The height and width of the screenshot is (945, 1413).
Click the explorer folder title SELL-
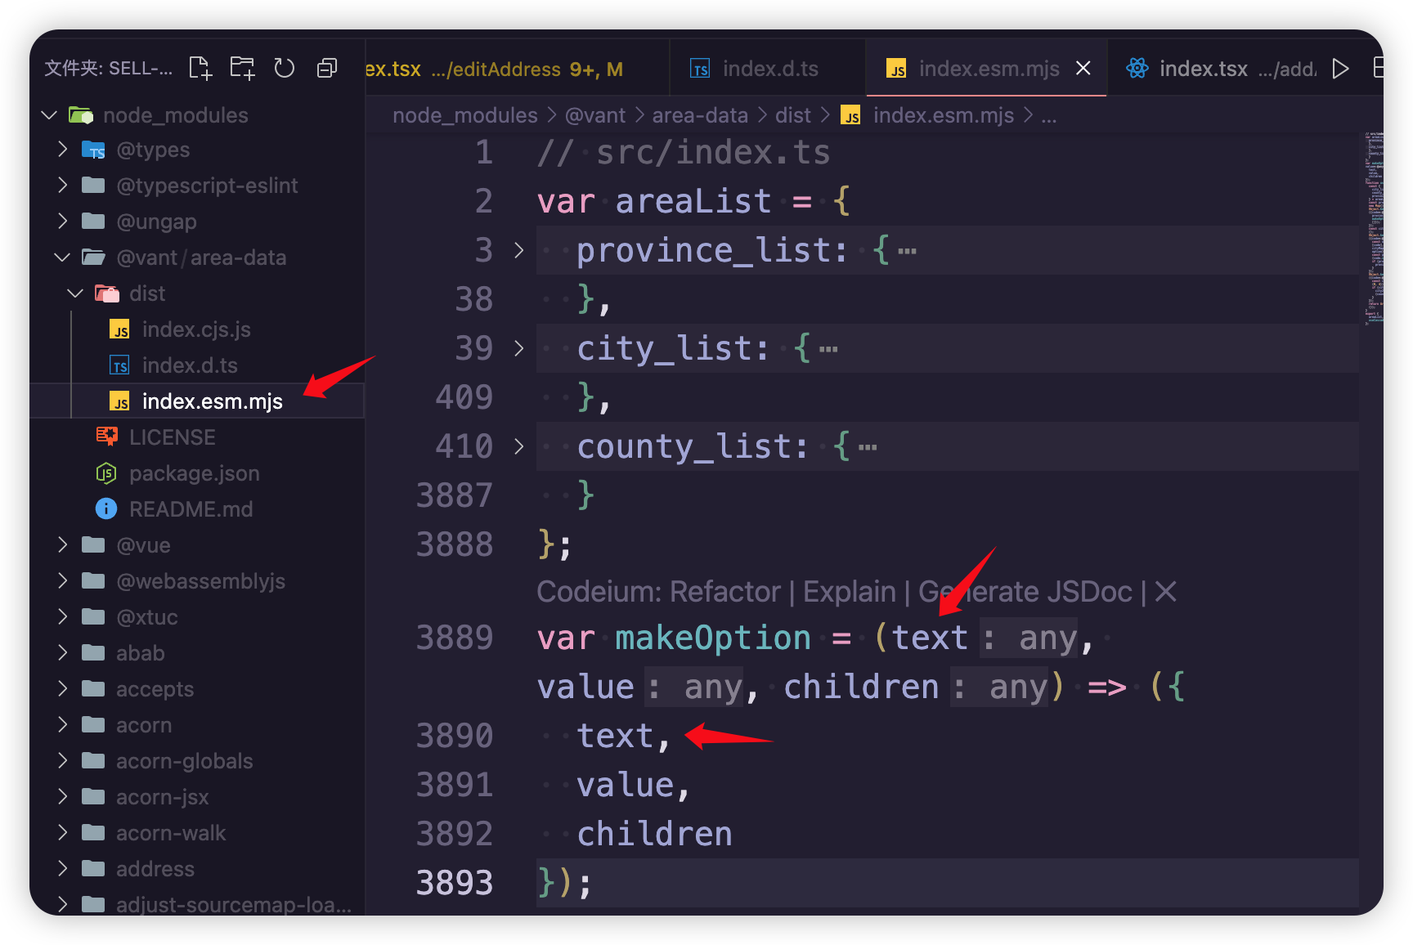[108, 68]
